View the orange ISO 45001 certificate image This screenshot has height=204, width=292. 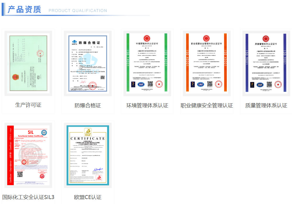(207, 63)
